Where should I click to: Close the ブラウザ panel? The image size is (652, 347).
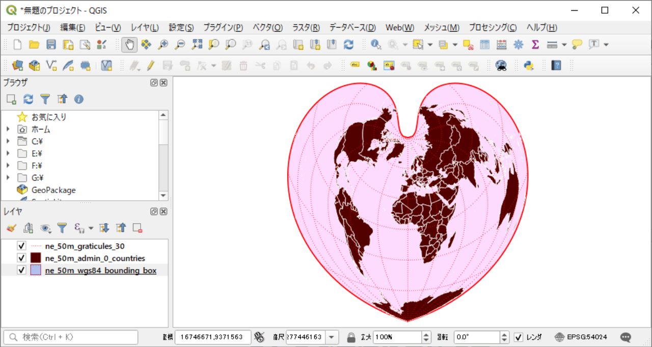tap(164, 83)
